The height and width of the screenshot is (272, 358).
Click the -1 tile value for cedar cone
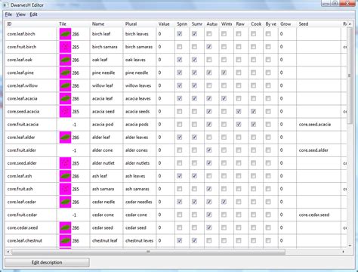[74, 215]
